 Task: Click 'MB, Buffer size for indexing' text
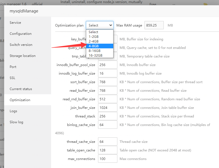(141, 39)
